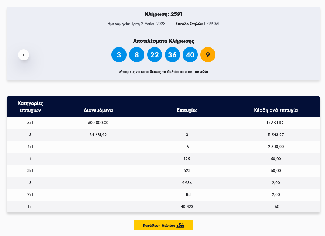Click the 'Κλήρωση: 2591' title
This screenshot has height=236, width=325.
[163, 14]
